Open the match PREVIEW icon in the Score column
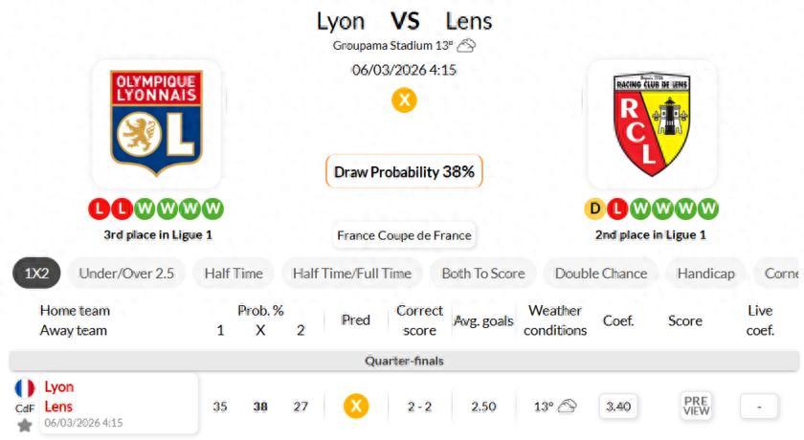Viewport: 804px width, 440px height. click(696, 406)
